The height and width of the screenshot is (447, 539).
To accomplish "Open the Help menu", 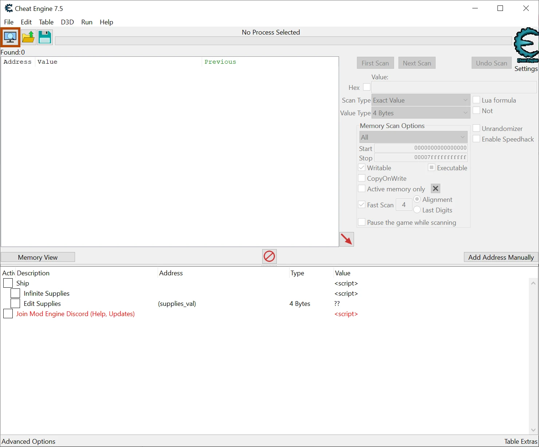I will pyautogui.click(x=106, y=22).
